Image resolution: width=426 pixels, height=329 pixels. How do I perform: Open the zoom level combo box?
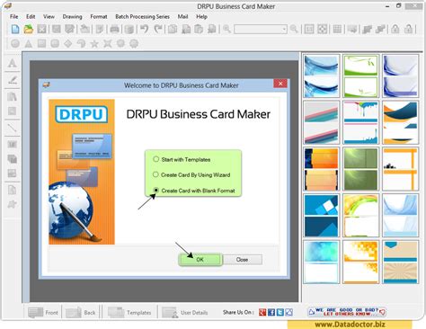[261, 29]
